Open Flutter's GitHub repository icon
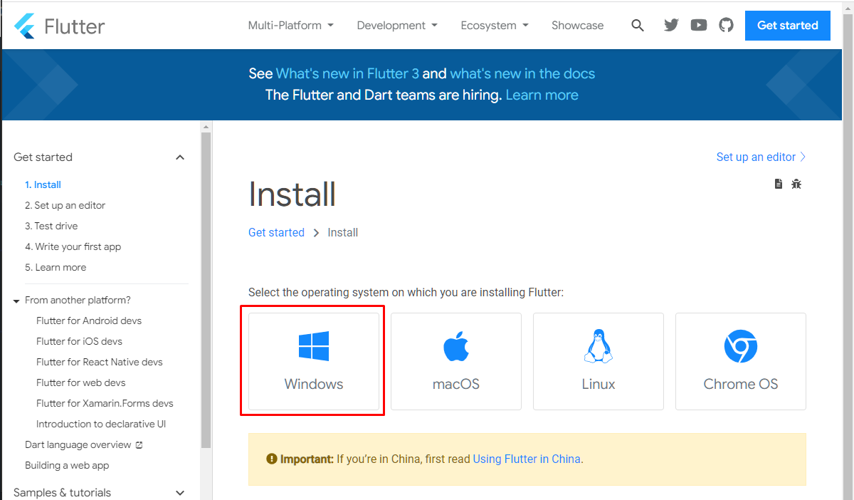854x500 pixels. pos(726,26)
